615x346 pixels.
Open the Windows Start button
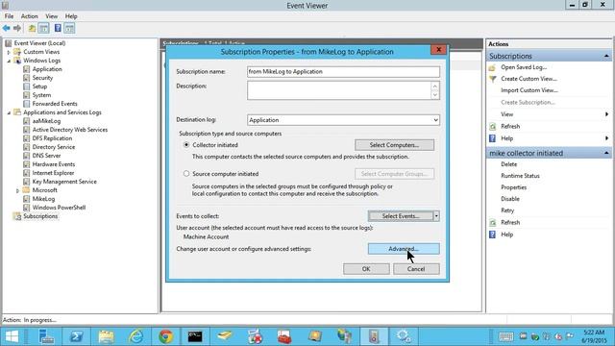(12, 336)
